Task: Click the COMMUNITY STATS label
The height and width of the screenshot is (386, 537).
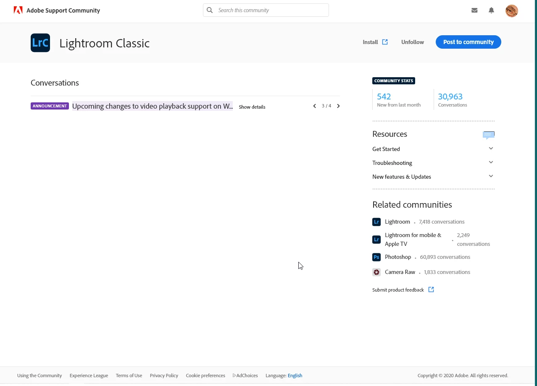Action: click(x=394, y=81)
